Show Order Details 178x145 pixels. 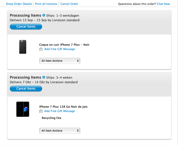[x=19, y=4]
